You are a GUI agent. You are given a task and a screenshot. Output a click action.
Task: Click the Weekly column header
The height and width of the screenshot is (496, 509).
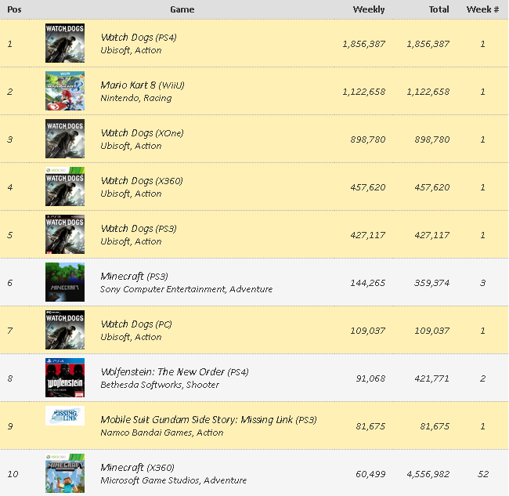click(369, 9)
